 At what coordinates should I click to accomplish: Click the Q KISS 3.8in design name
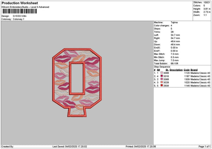(x=19, y=16)
